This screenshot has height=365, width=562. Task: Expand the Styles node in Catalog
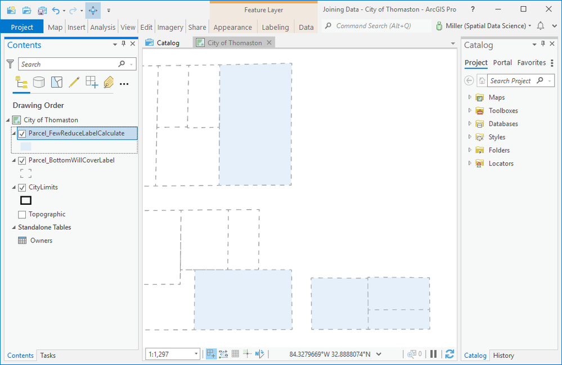point(470,137)
